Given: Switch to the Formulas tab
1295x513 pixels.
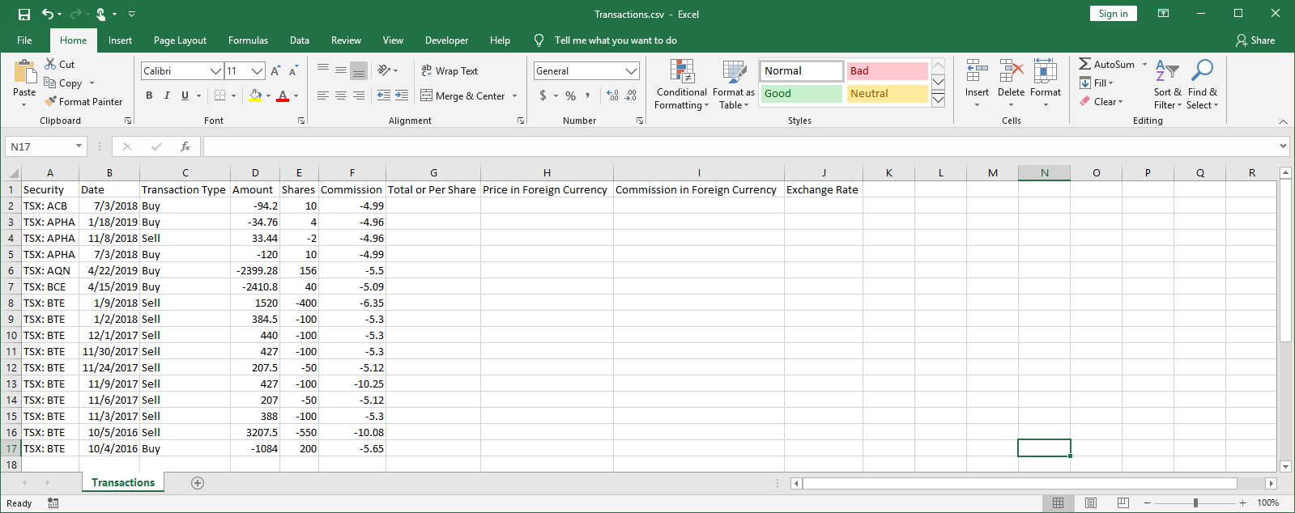Looking at the screenshot, I should (x=248, y=40).
